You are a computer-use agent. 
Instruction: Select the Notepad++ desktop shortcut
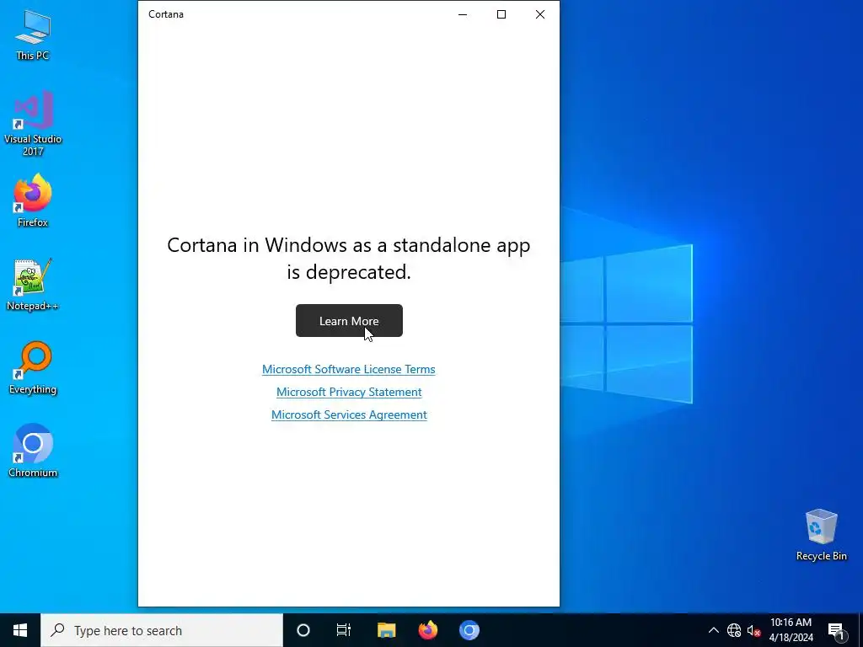click(x=33, y=285)
